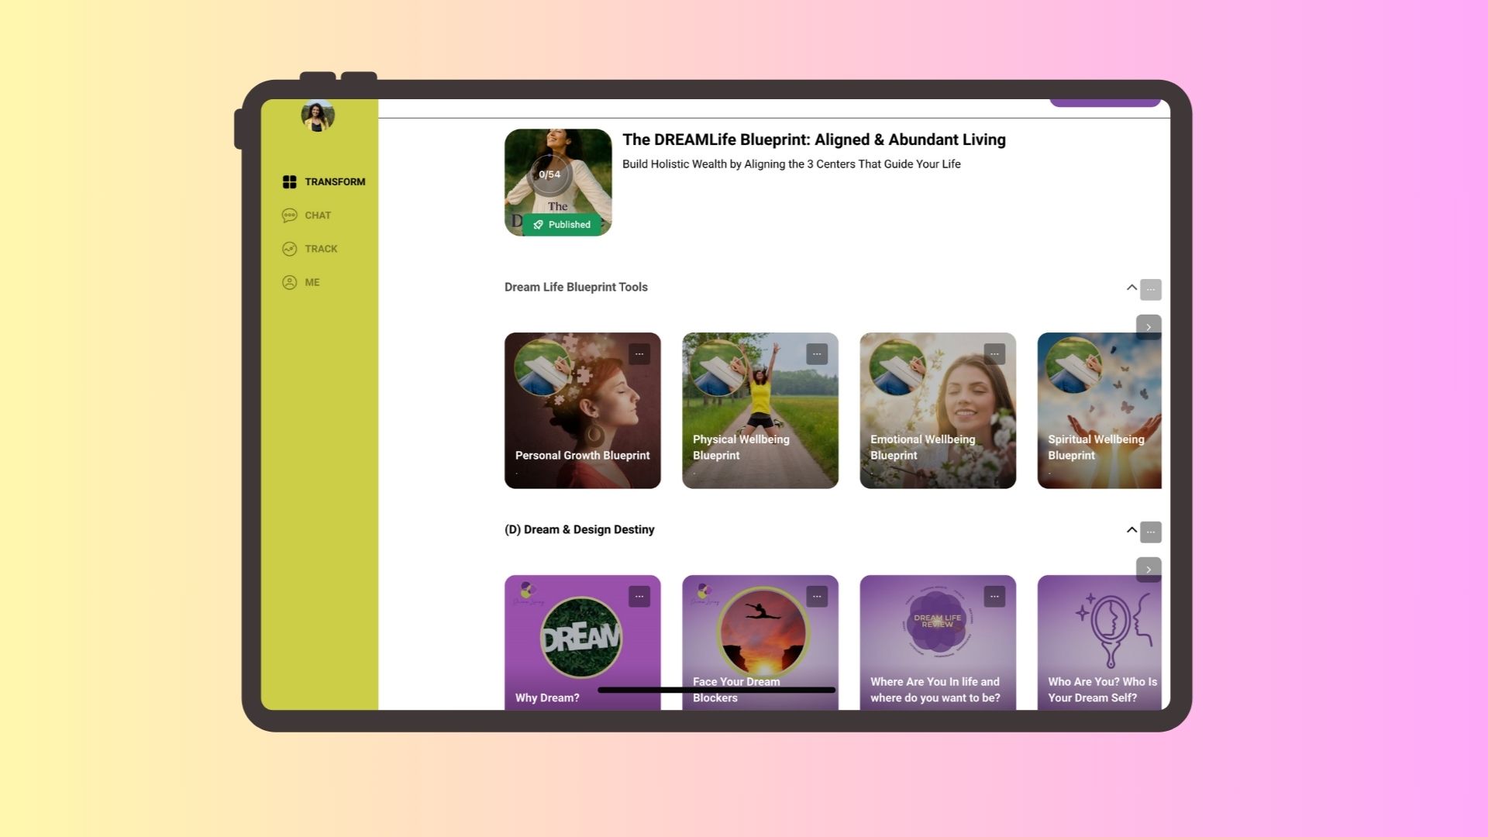Open Who Are You? Dream Self card

click(x=1100, y=642)
